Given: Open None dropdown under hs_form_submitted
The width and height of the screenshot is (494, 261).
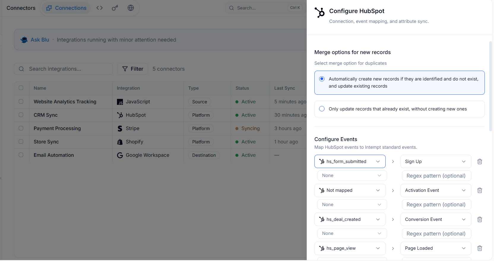Looking at the screenshot, I should [x=352, y=175].
